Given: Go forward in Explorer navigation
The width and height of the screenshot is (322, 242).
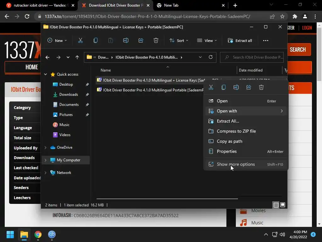Looking at the screenshot, I should coord(58,57).
